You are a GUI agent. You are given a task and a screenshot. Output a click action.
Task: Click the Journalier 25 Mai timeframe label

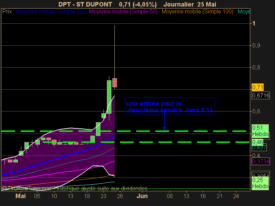coord(190,4)
